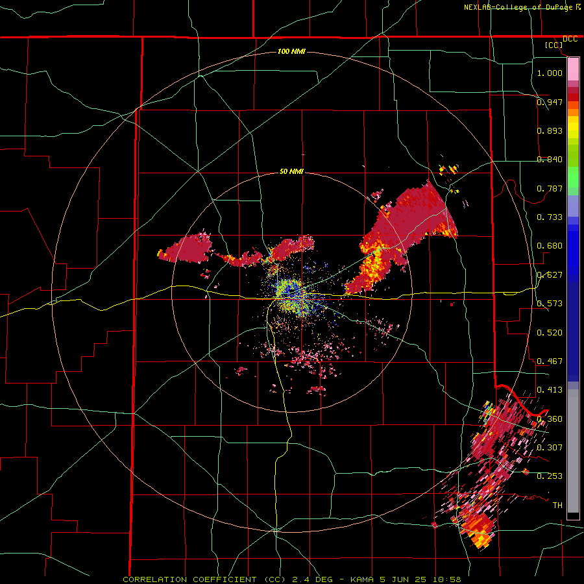This screenshot has width=584, height=584.
Task: Select the 0.520 legend value
Action: point(550,333)
